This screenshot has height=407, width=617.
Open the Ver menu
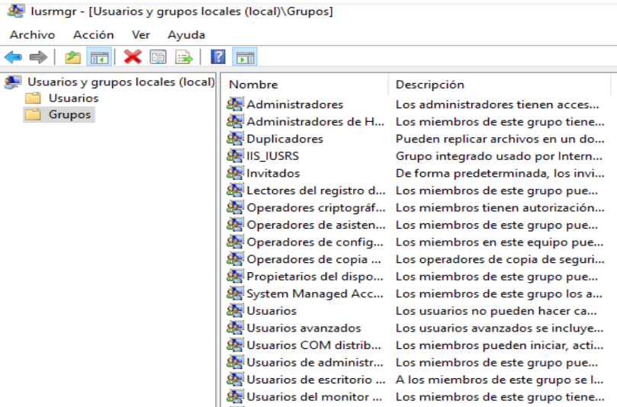[x=141, y=34]
